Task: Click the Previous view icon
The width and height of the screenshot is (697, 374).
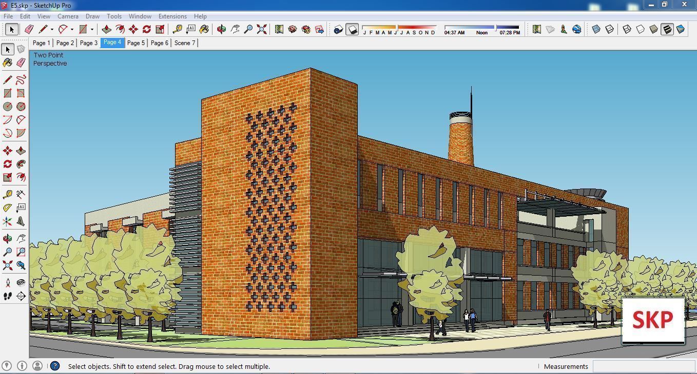Action: 21,265
